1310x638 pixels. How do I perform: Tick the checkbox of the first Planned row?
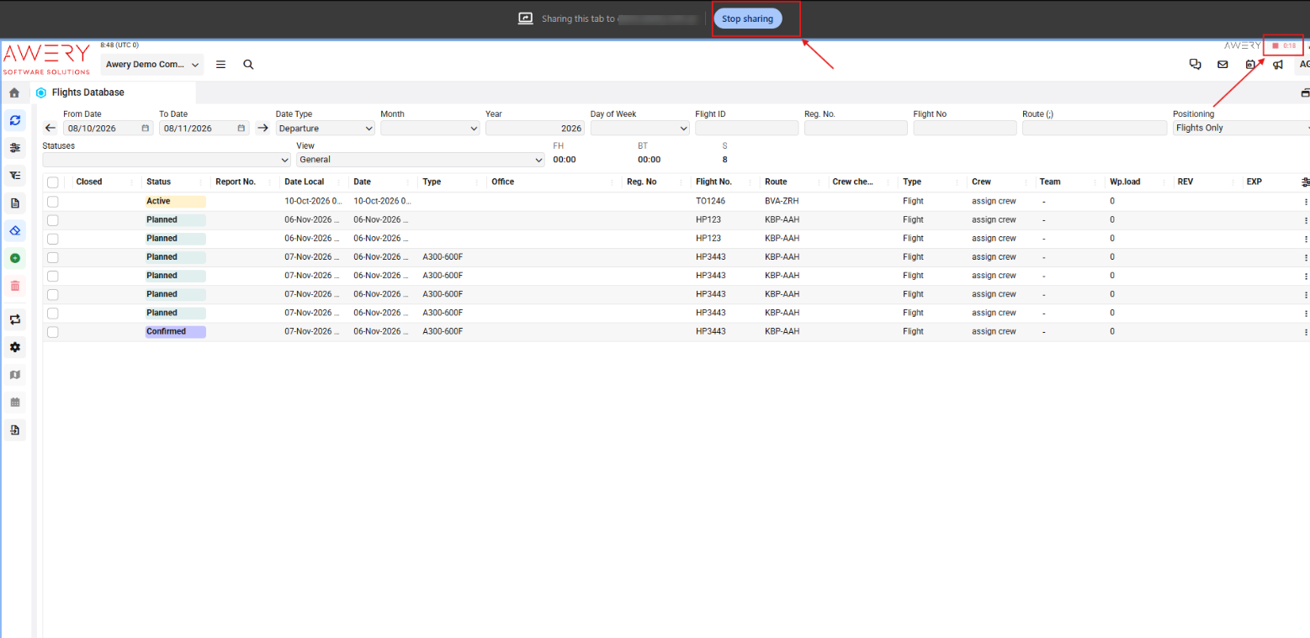[53, 220]
